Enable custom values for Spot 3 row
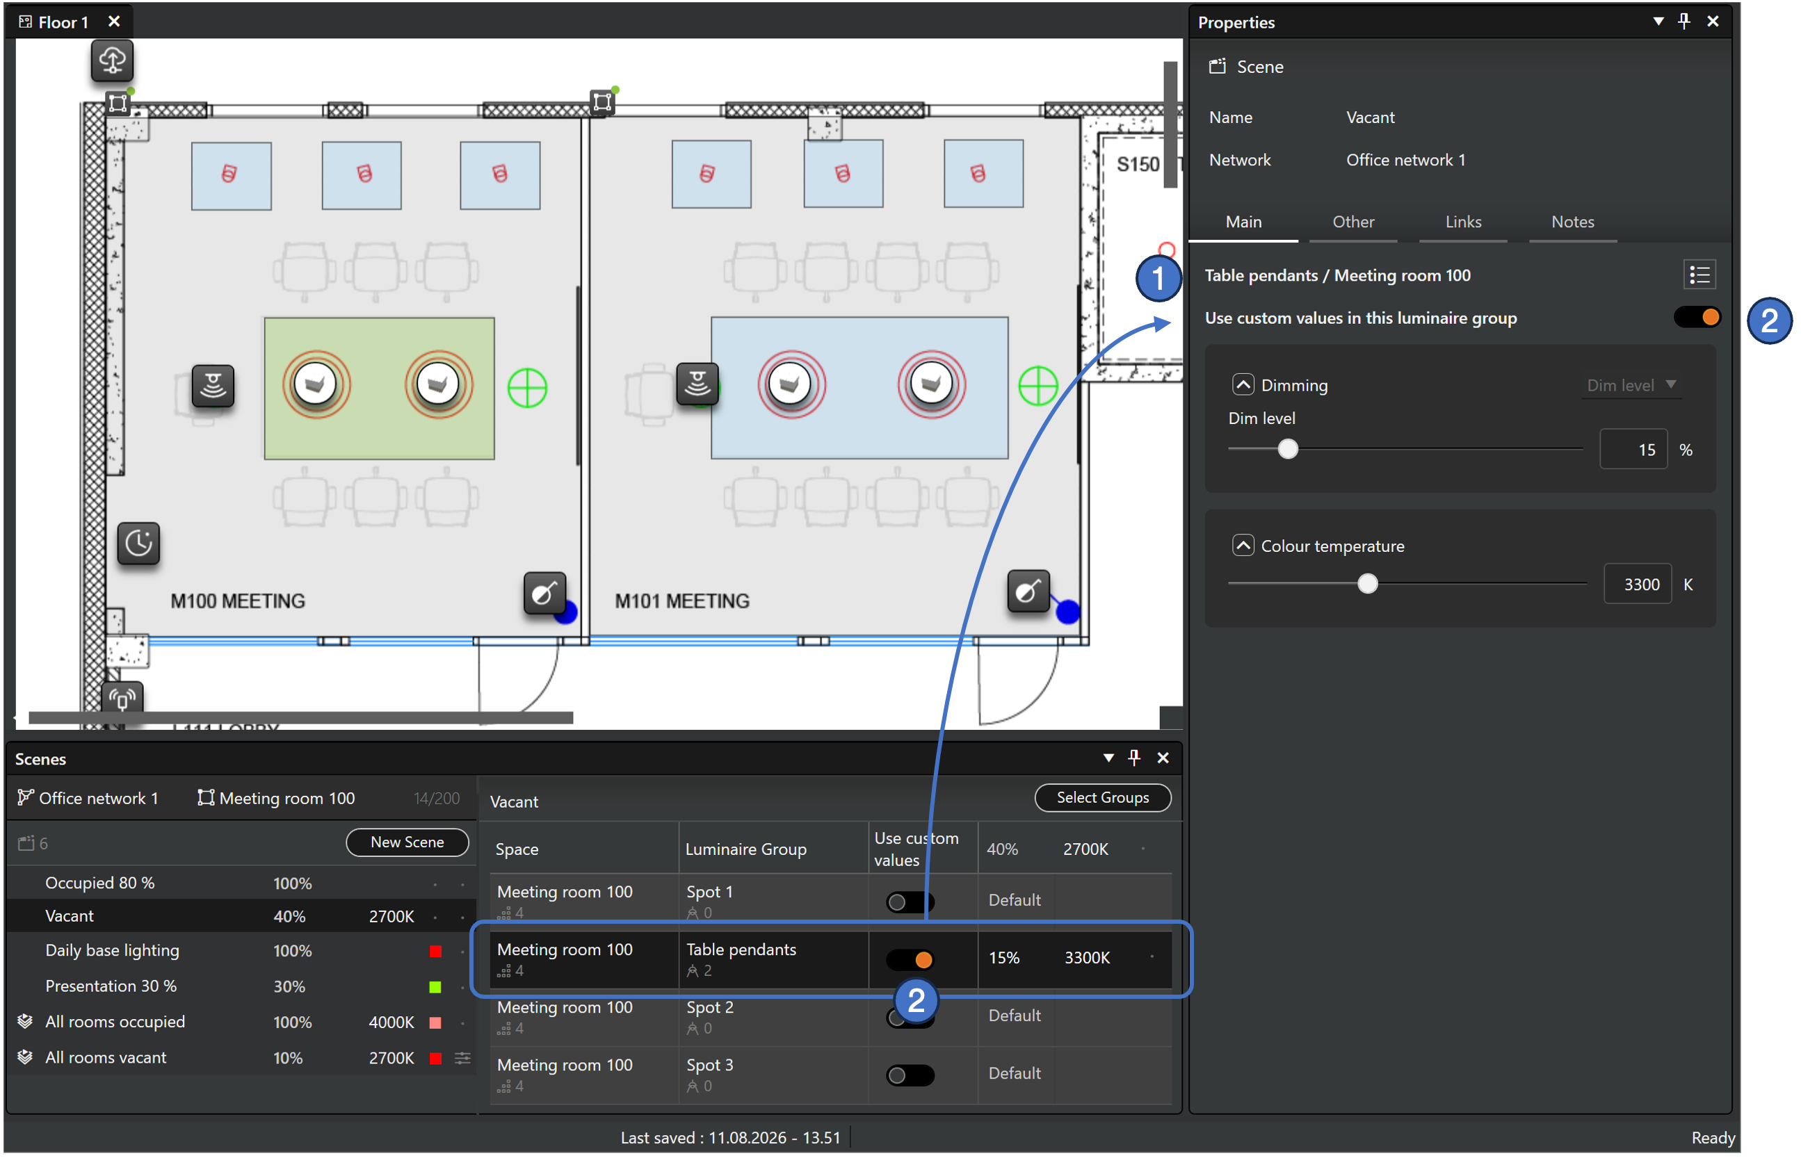The image size is (1801, 1158). point(910,1075)
